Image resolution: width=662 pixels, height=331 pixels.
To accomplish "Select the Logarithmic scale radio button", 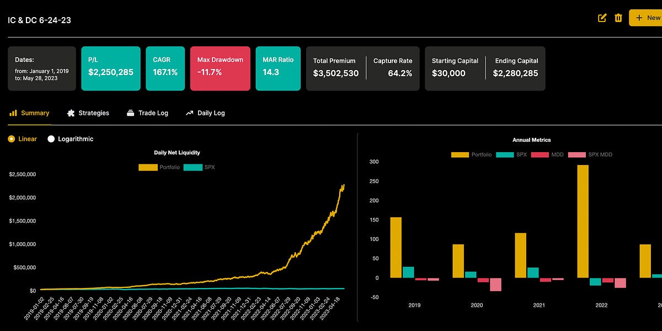I will pyautogui.click(x=51, y=139).
